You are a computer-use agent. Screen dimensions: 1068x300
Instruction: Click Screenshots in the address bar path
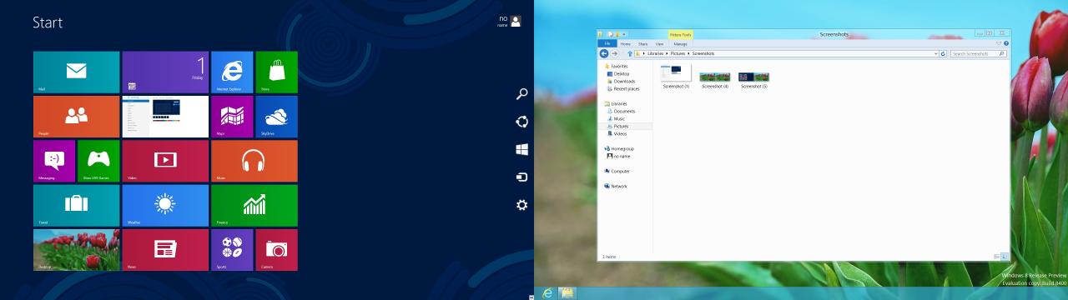point(703,53)
